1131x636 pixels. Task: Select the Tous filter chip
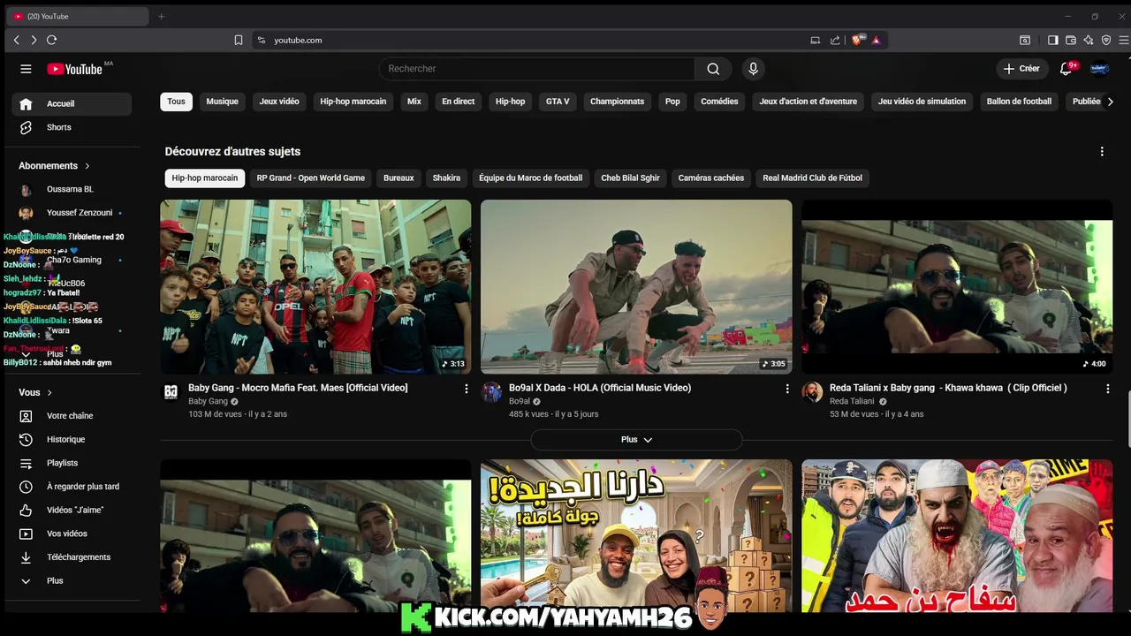[x=177, y=102]
